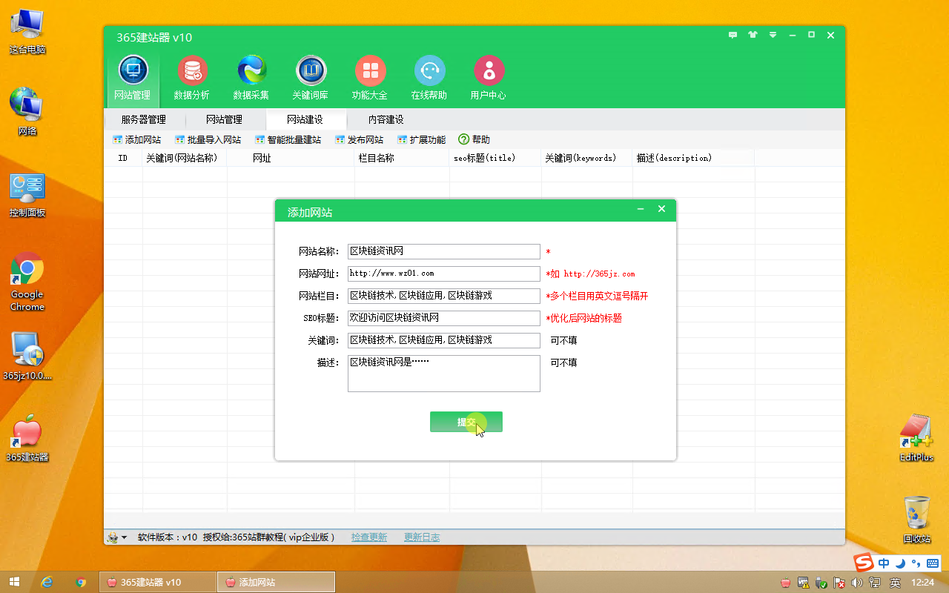Click the 智能批量建站 toolbar item
949x593 pixels.
click(288, 139)
